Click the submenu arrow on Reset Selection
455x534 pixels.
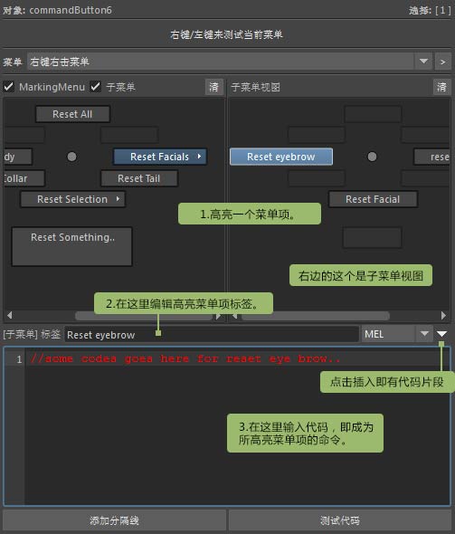118,199
